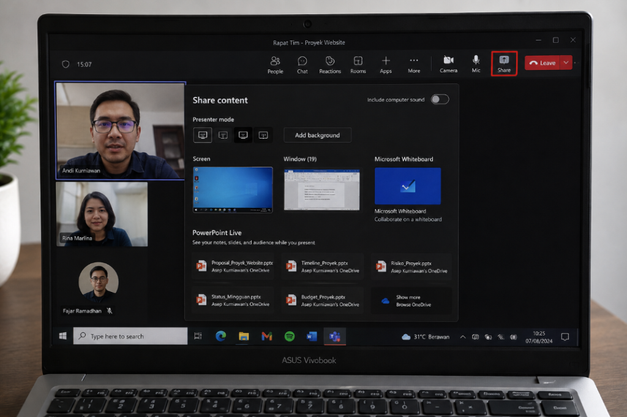Toggle Include computer sound switch
The height and width of the screenshot is (417, 627).
pyautogui.click(x=440, y=99)
